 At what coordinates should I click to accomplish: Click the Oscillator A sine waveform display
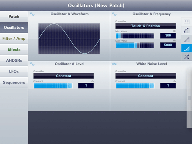(x=69, y=39)
